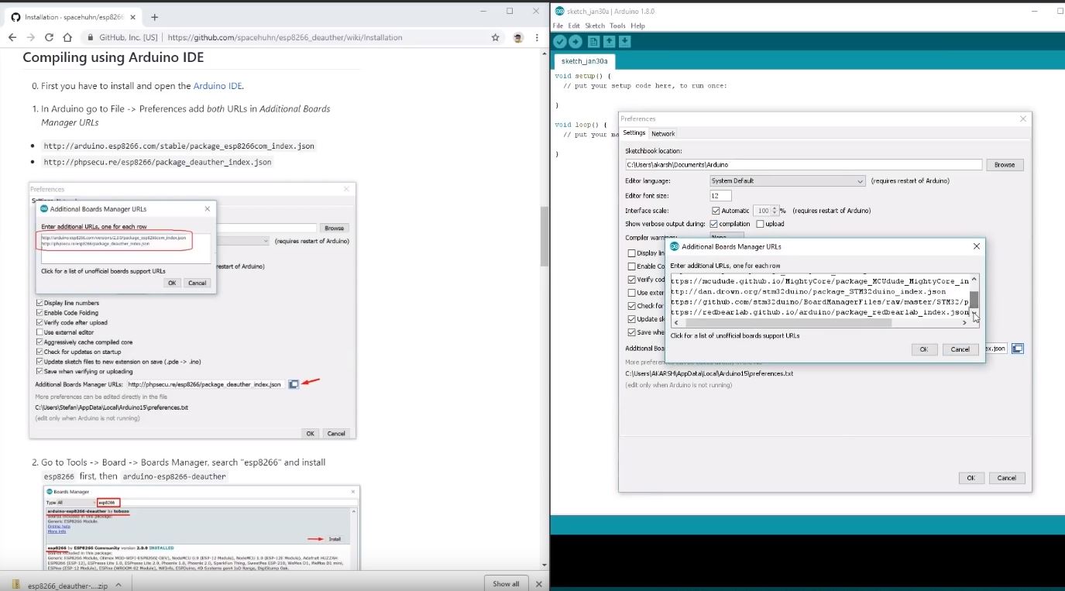Image resolution: width=1065 pixels, height=591 pixels.
Task: Toggle the Use external editor checkbox
Action: (x=632, y=293)
